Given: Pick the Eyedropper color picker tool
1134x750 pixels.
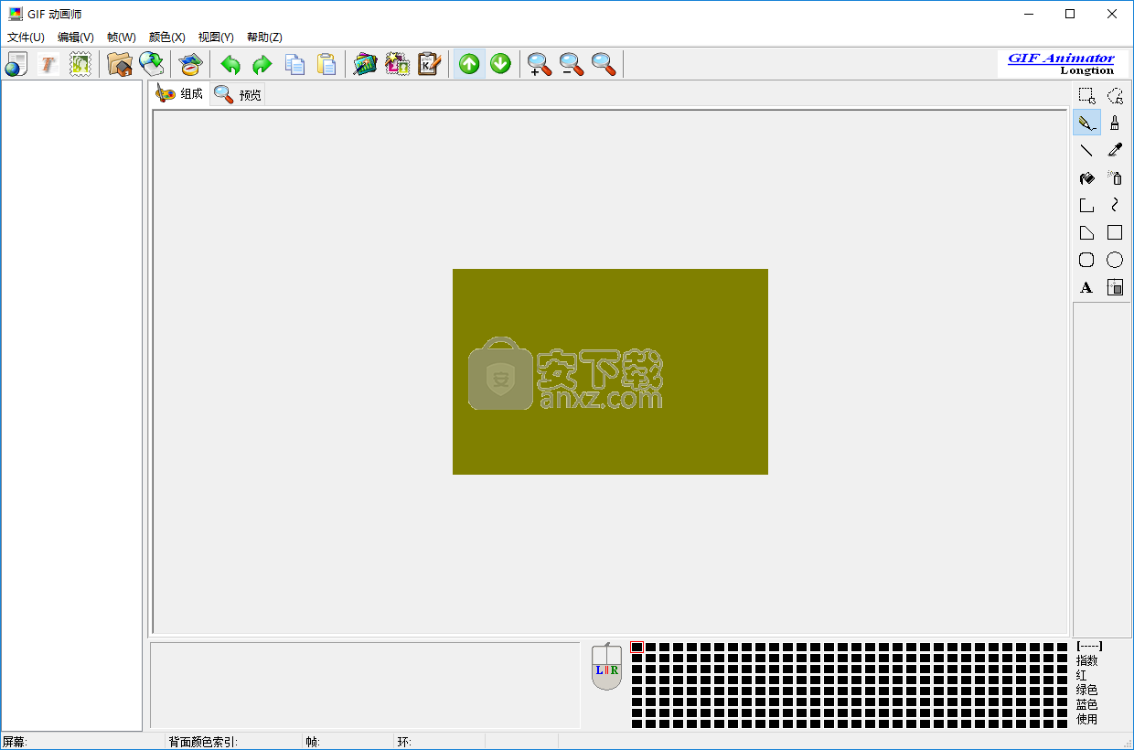Looking at the screenshot, I should (1115, 150).
